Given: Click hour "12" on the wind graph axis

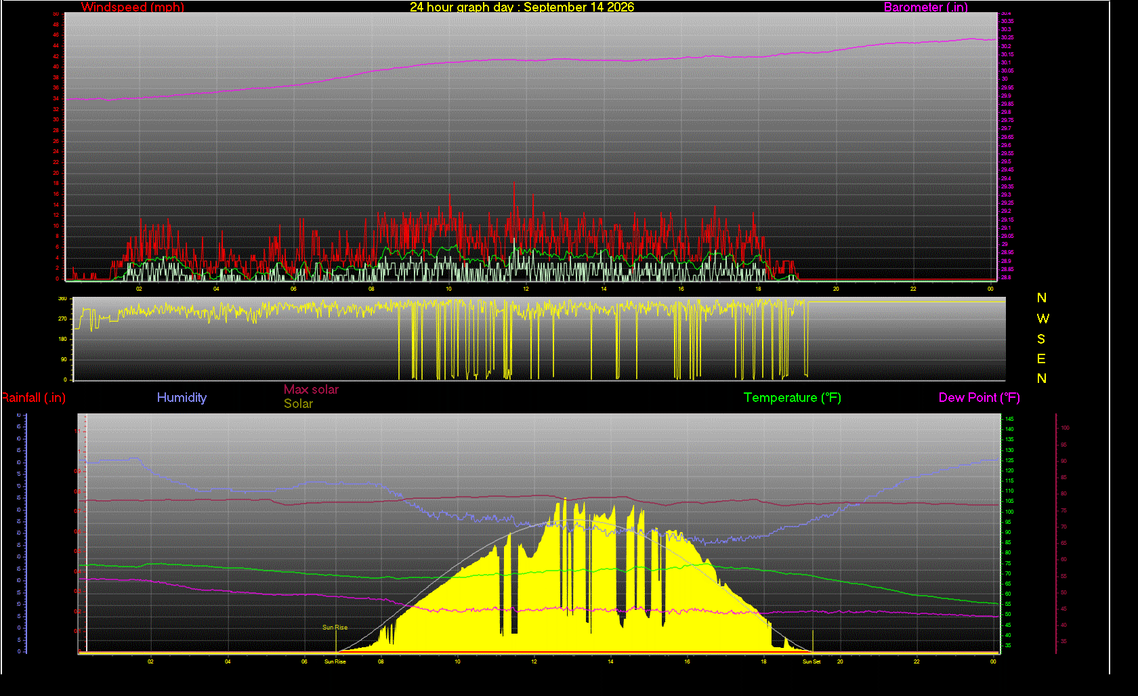Looking at the screenshot, I should [526, 289].
